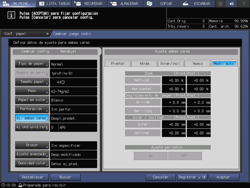This screenshot has height=188, width=250.
Task: Open Tipo de papel options
Action: (32, 64)
